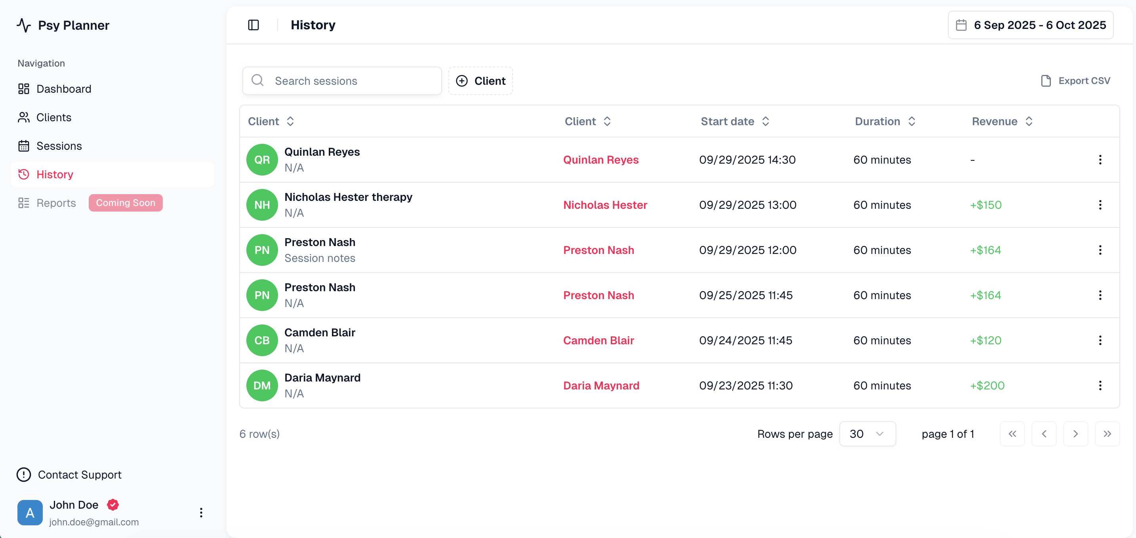
Task: Open the Sessions navigation item
Action: [x=59, y=146]
